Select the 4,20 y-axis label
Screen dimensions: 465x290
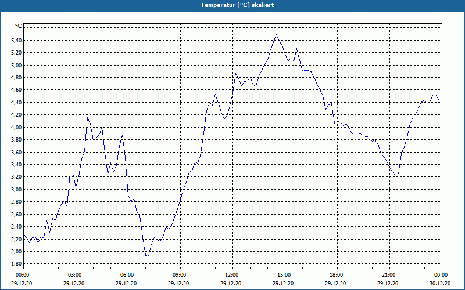(x=16, y=115)
